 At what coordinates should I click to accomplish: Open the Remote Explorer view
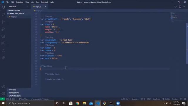(3, 36)
